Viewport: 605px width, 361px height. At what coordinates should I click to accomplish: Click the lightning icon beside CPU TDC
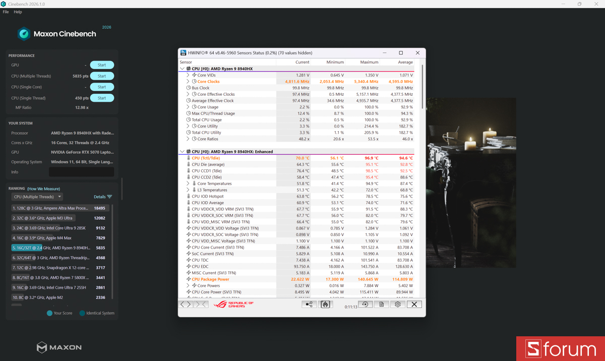click(189, 260)
